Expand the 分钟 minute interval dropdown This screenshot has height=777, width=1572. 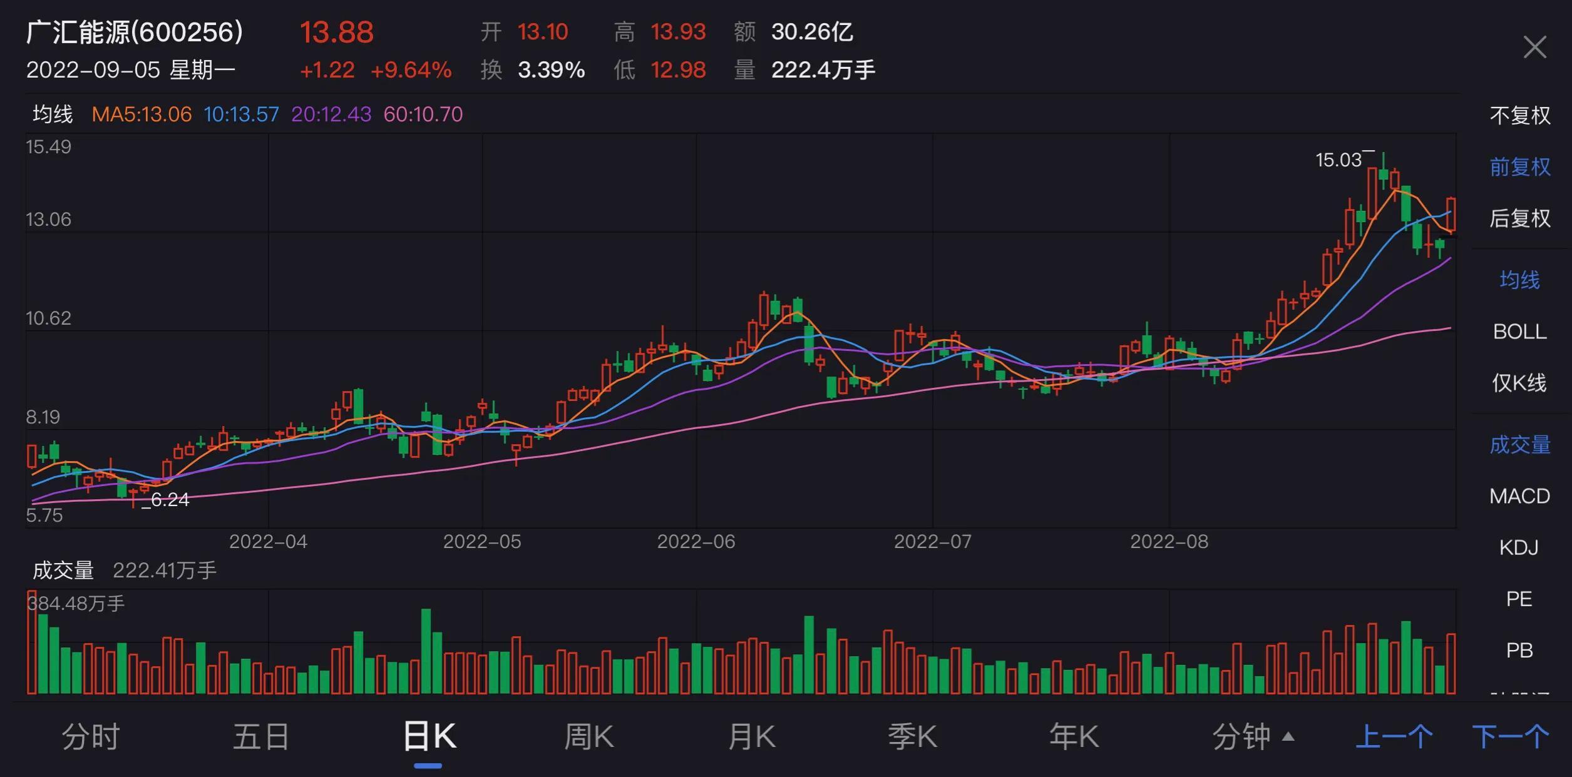click(x=1253, y=736)
